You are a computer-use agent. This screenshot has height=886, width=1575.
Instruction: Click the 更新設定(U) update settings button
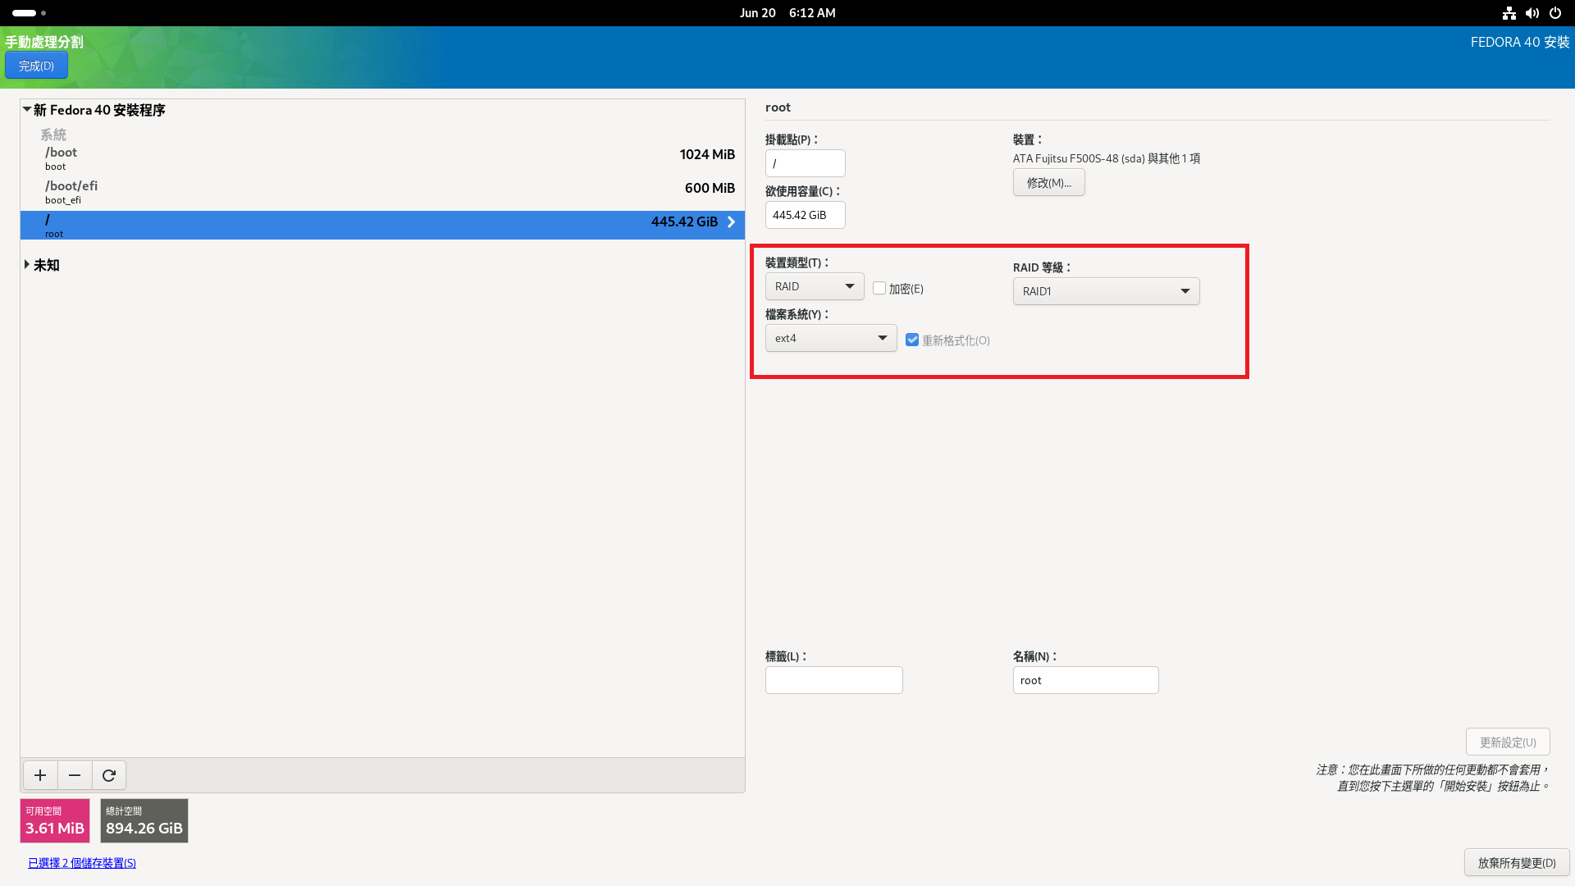click(x=1508, y=742)
